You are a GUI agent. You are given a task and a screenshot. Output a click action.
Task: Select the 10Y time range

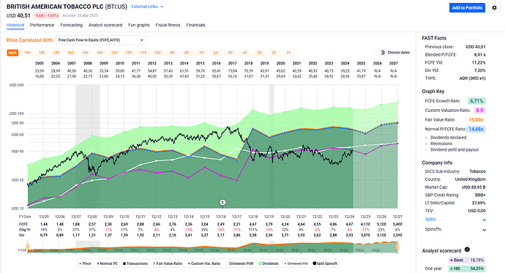tap(158, 53)
